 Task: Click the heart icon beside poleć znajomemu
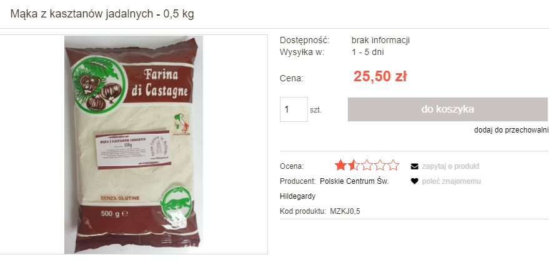(x=415, y=181)
